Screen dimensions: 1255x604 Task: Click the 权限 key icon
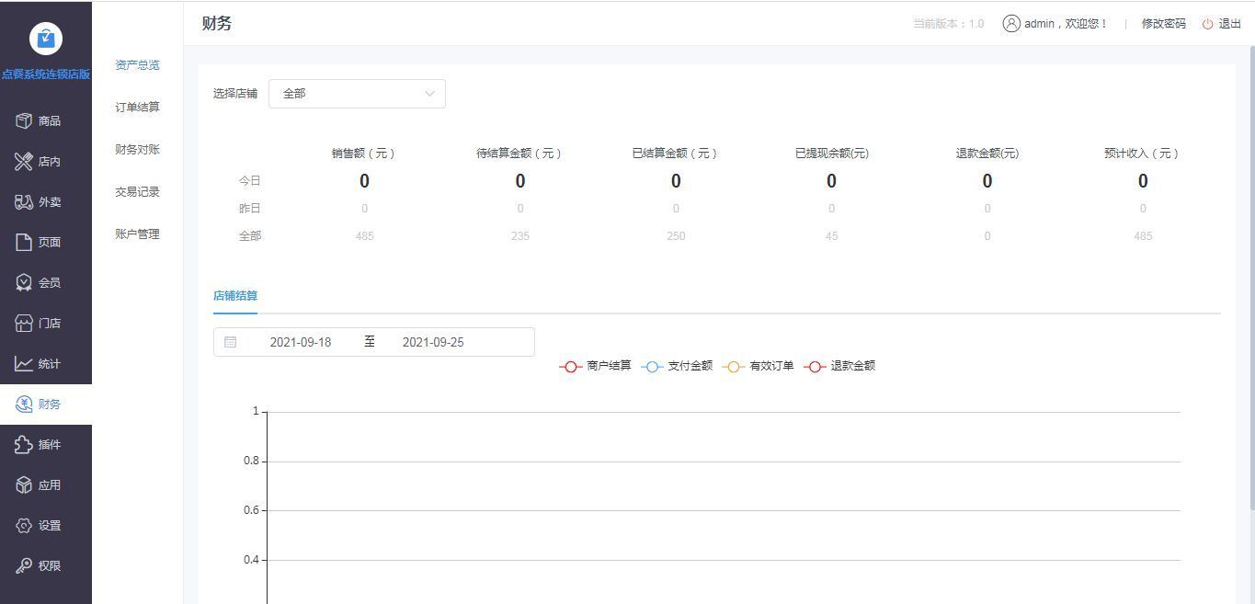pos(24,565)
